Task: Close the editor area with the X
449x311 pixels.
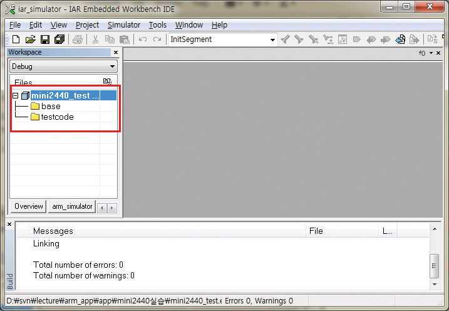Action: [438, 53]
